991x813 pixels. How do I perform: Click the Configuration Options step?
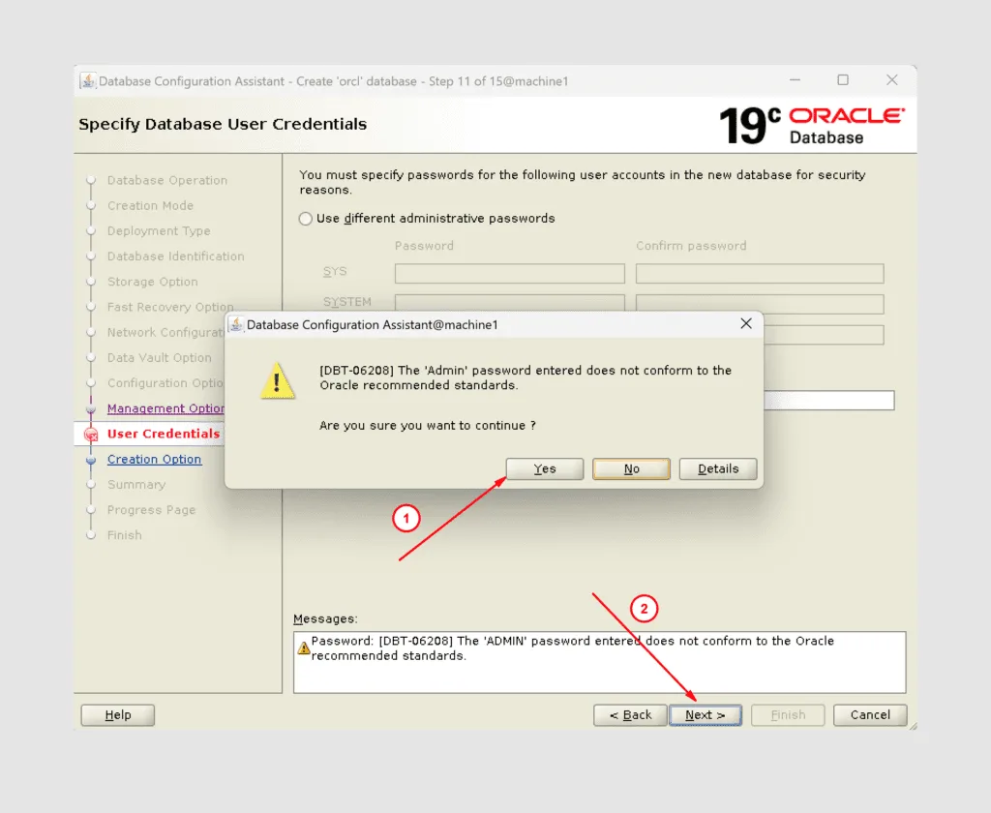point(165,382)
